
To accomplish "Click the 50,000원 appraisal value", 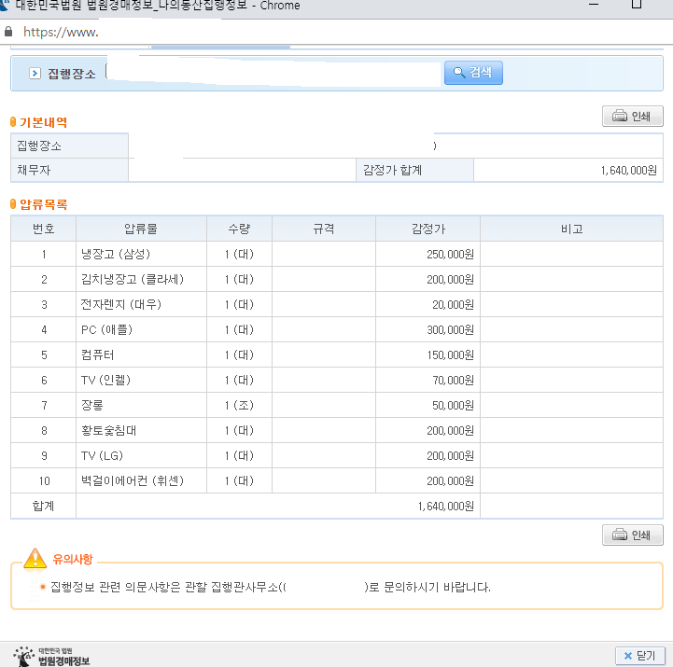I will (x=453, y=406).
